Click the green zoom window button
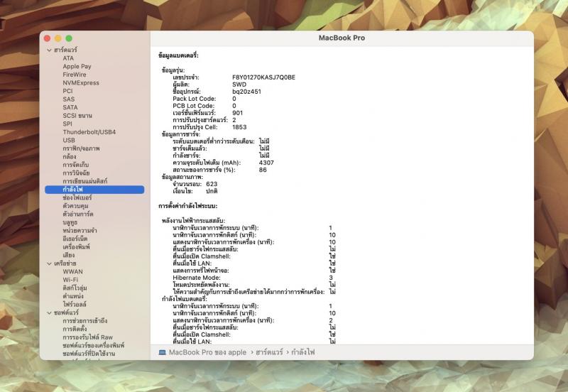This screenshot has height=392, width=568. [x=69, y=38]
